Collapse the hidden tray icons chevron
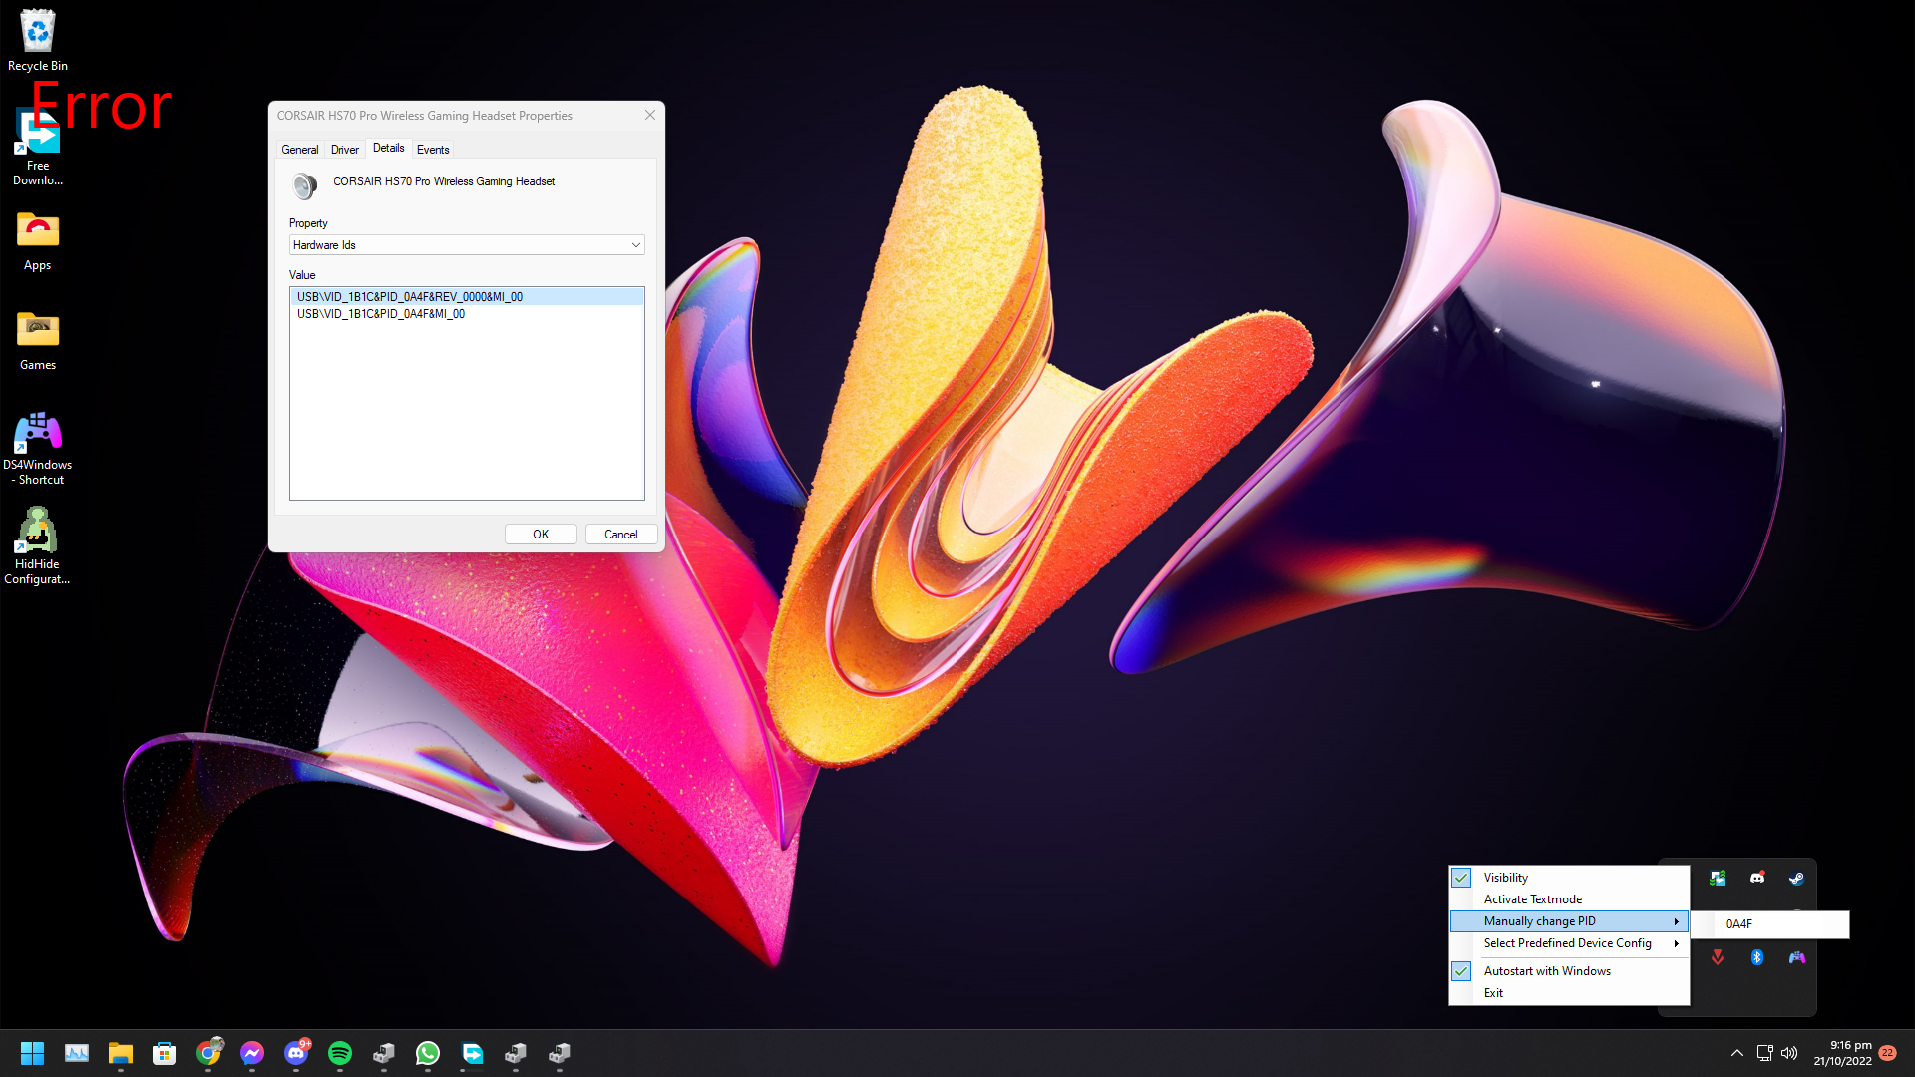Screen dimensions: 1915x1077 click(1736, 1053)
